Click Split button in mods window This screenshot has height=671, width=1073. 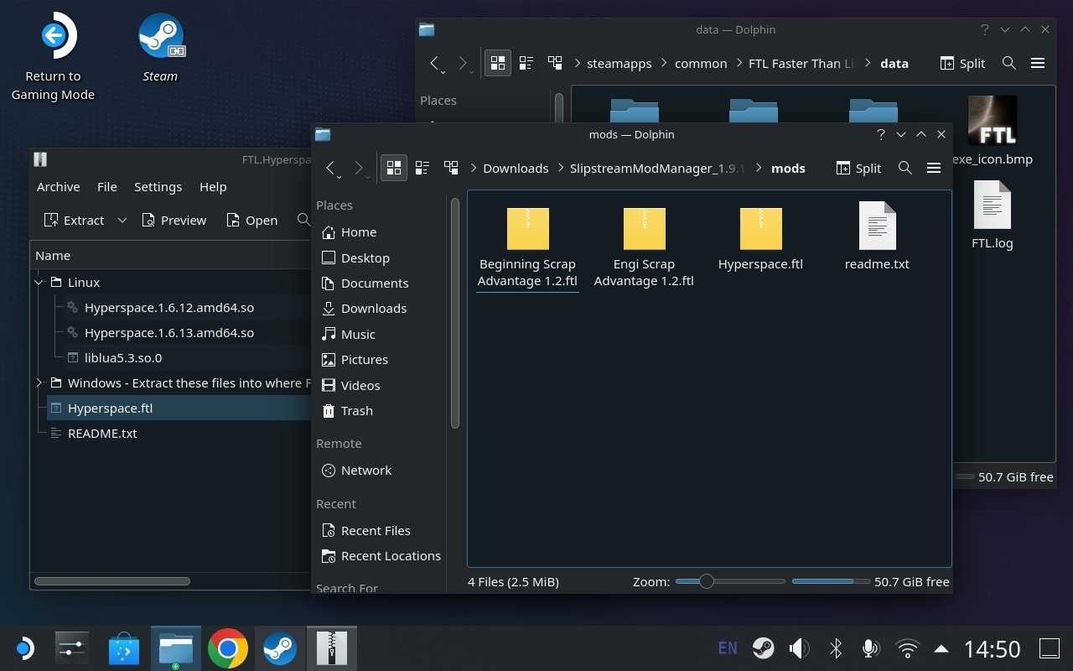click(858, 168)
